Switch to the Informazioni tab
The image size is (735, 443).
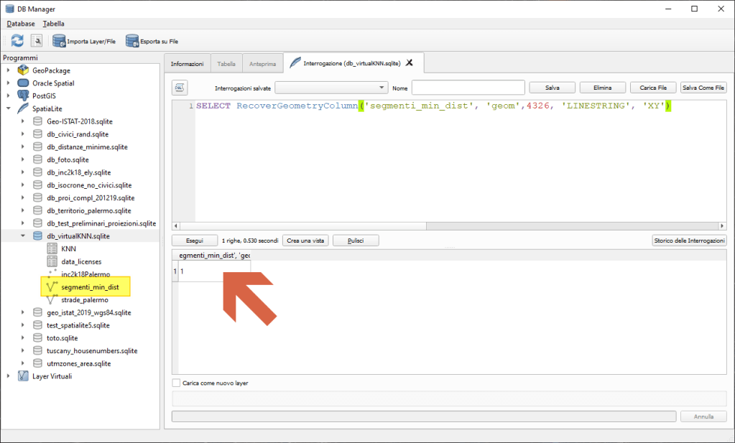tap(187, 64)
